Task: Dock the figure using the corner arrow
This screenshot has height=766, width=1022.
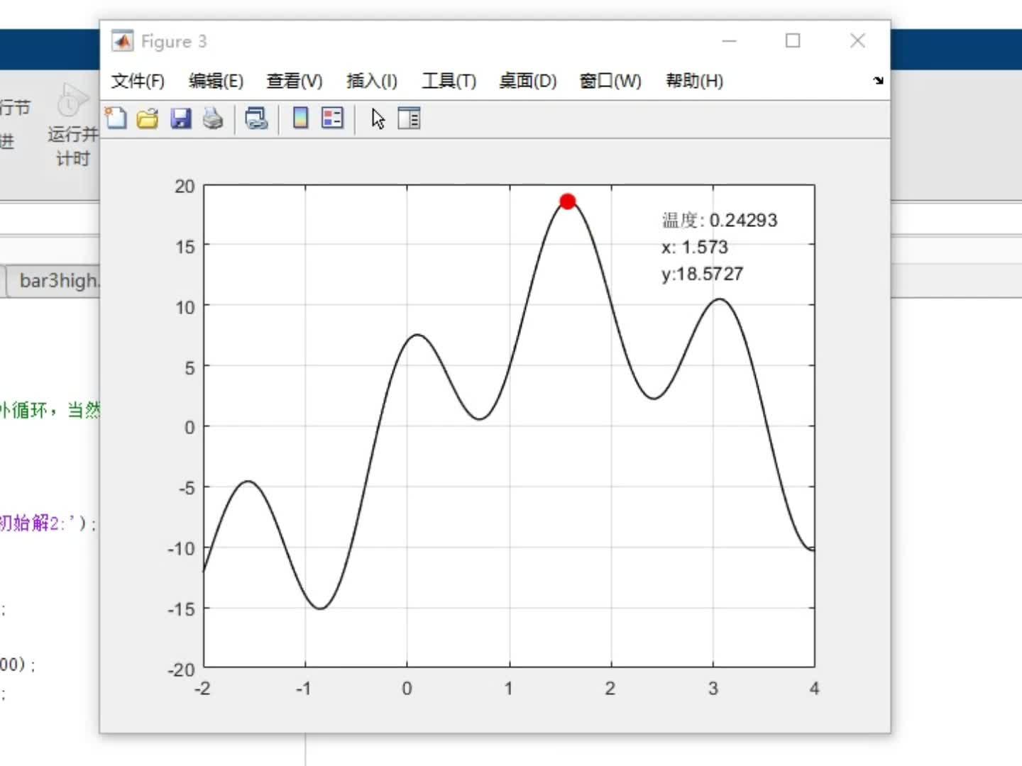Action: point(879,81)
